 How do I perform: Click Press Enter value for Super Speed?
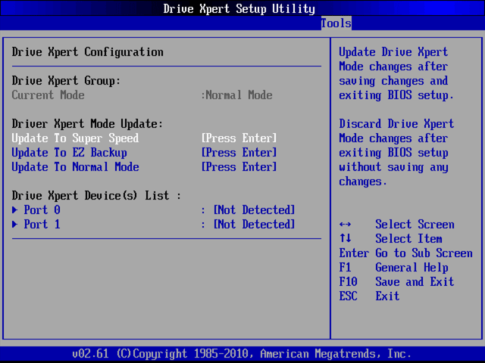click(x=239, y=138)
